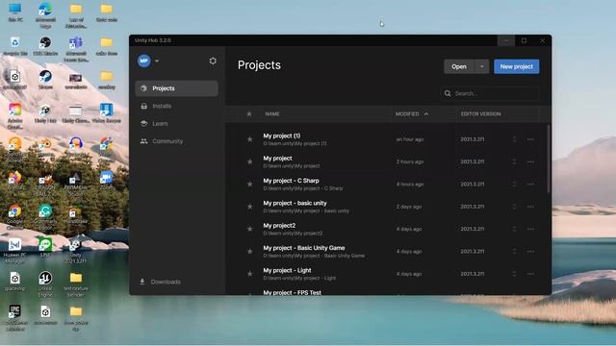
Task: Open version selector for My project - C Sharp
Action: [514, 184]
